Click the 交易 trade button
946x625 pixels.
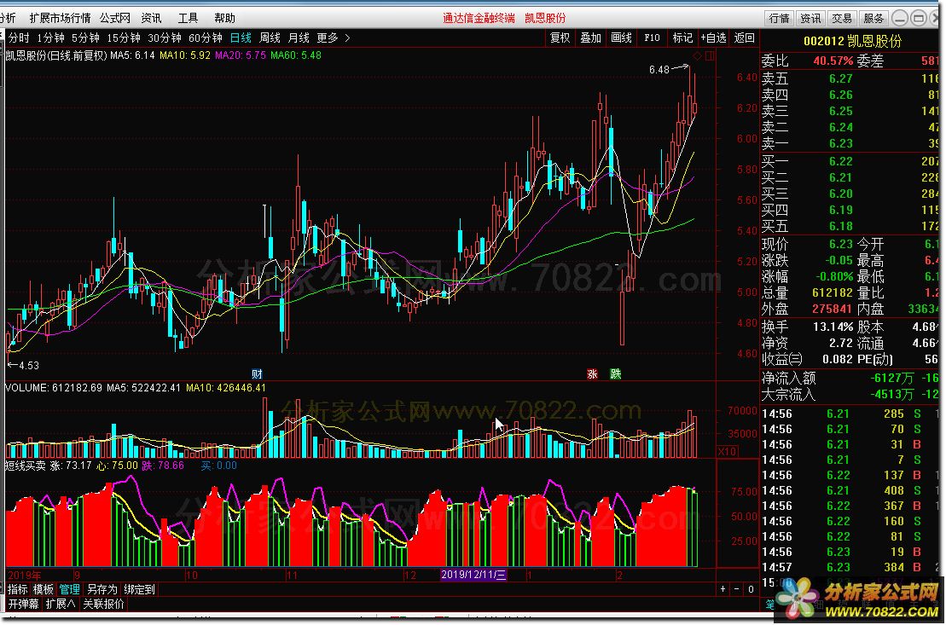[x=842, y=19]
